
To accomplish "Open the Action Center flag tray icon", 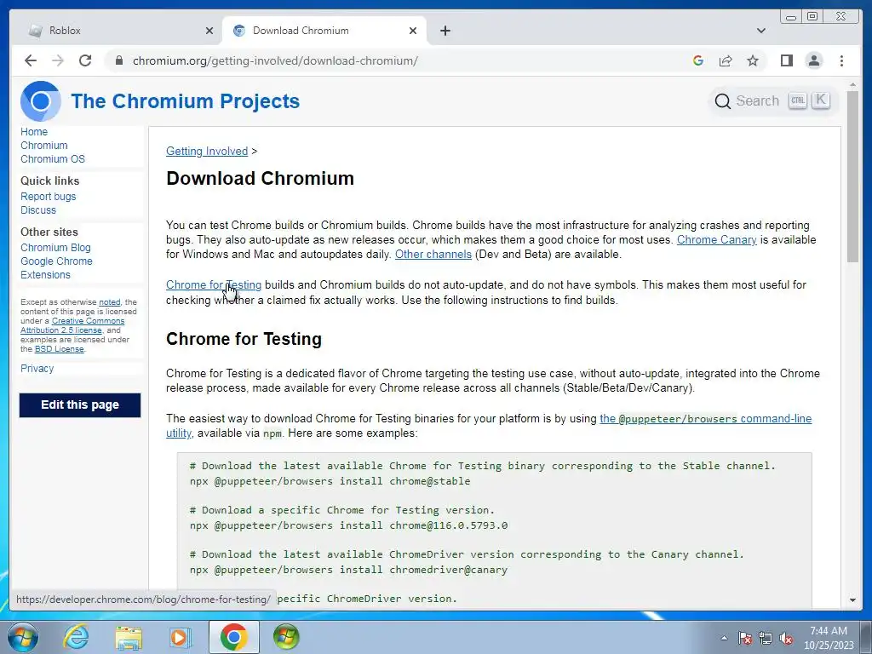I will click(x=744, y=639).
